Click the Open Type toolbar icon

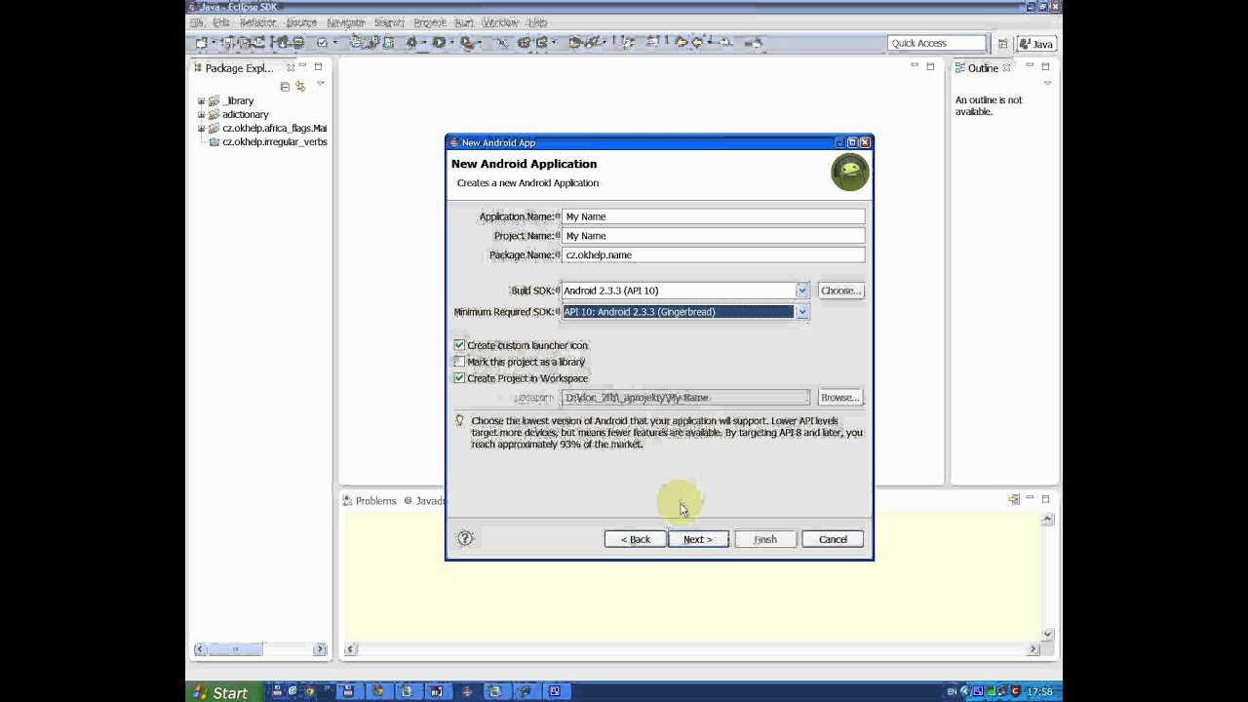pyautogui.click(x=575, y=43)
